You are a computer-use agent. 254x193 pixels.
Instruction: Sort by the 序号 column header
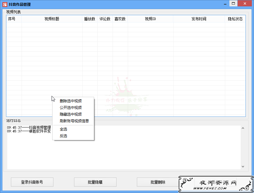[14, 19]
